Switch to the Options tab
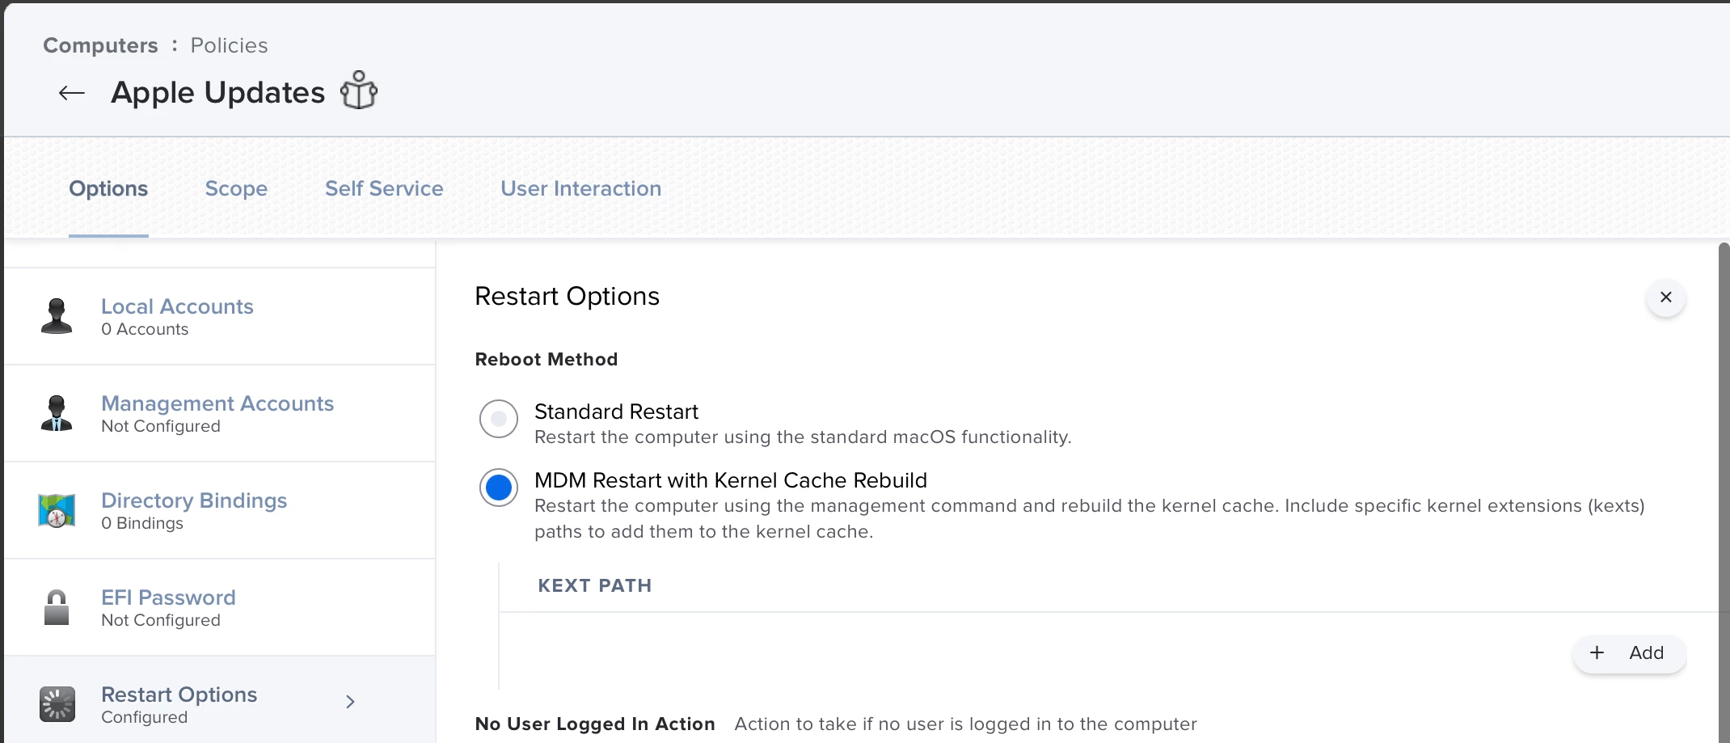 (108, 188)
